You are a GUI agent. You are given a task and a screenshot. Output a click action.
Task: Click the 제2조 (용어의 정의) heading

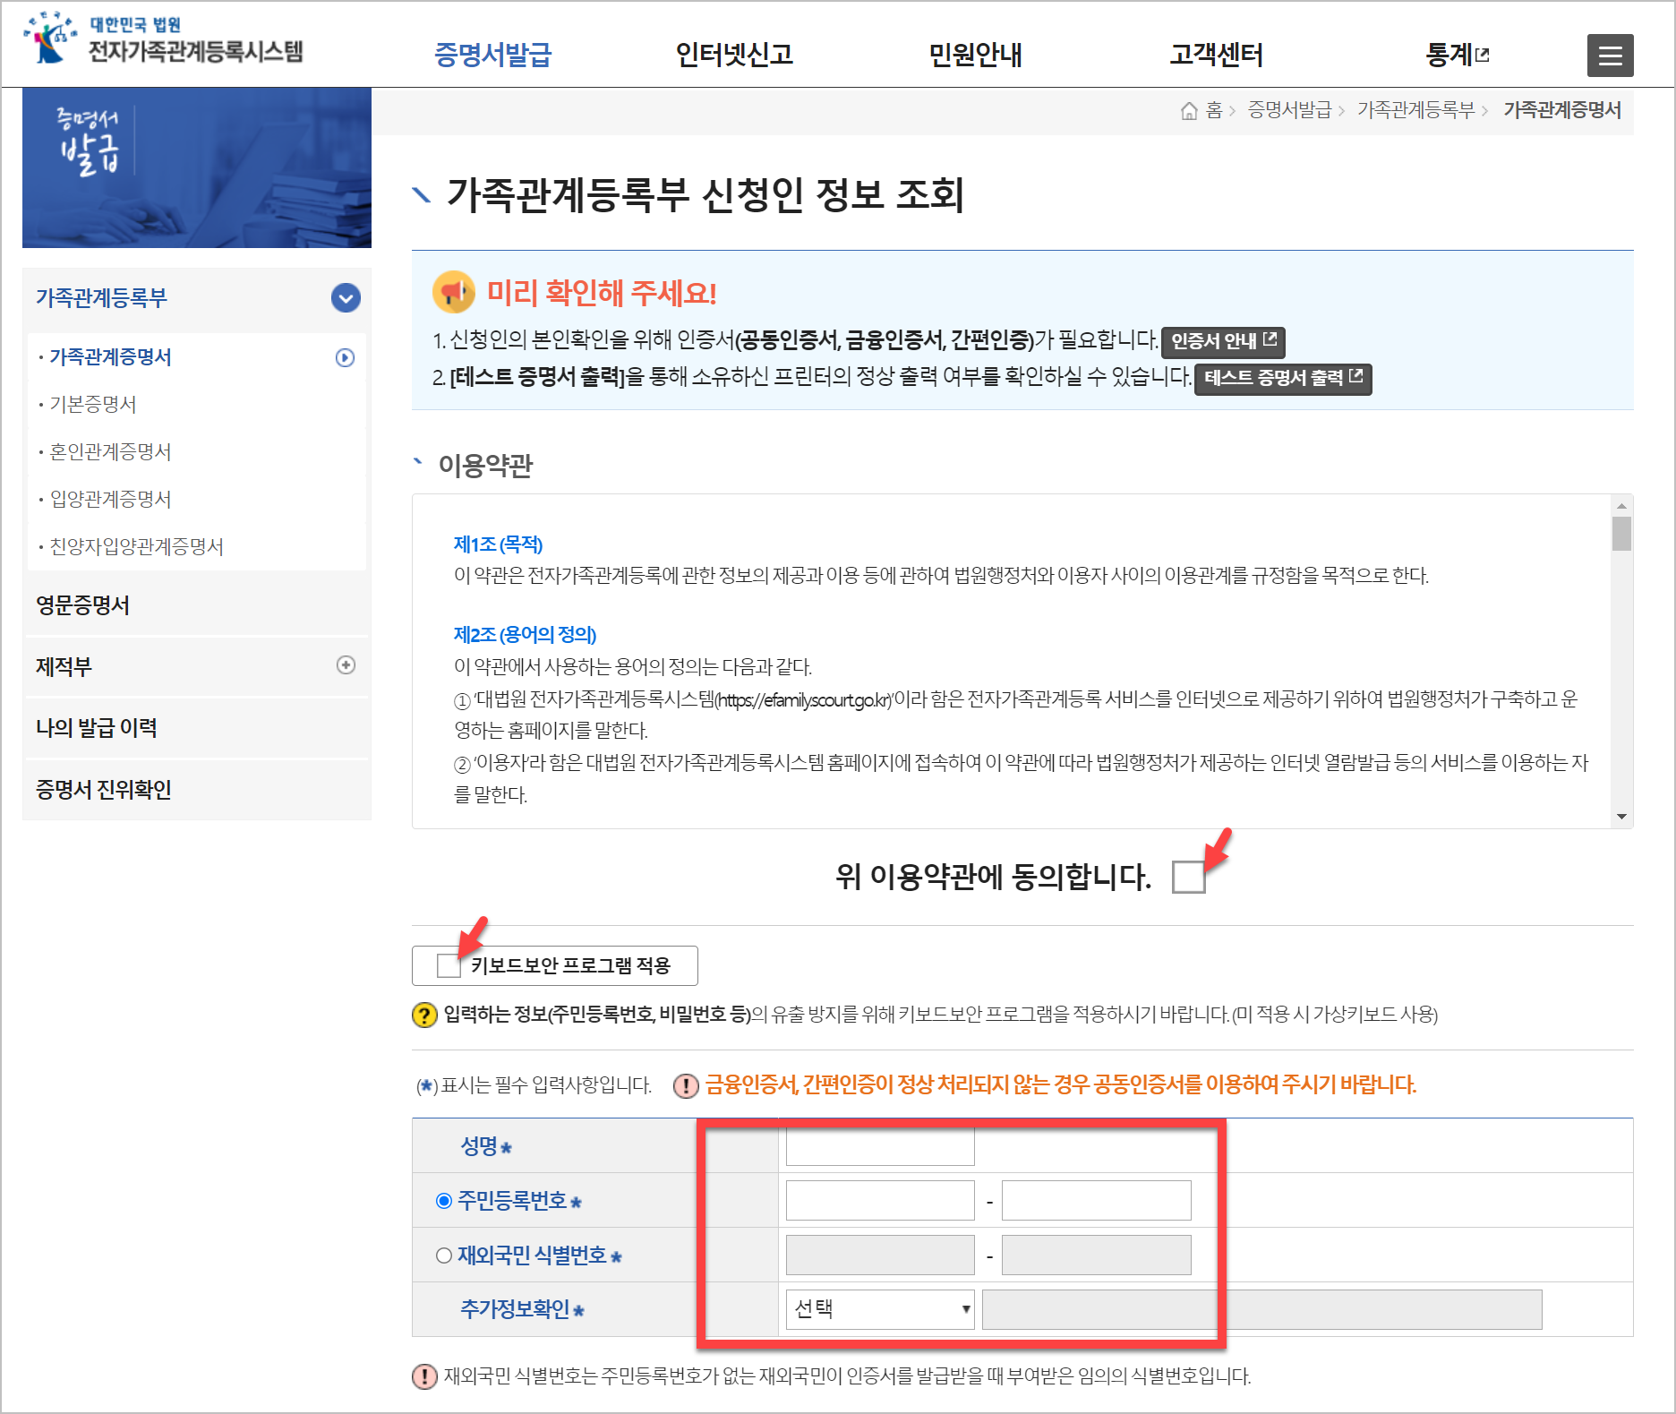[x=525, y=635]
